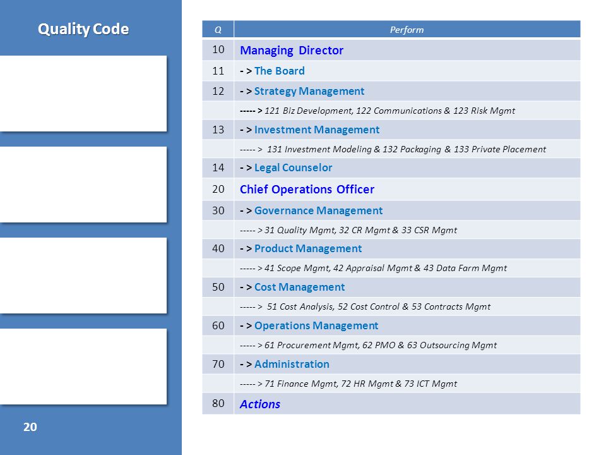Select Chief Operations Officer heading
Image resolution: width=606 pixels, height=455 pixels.
tap(307, 189)
